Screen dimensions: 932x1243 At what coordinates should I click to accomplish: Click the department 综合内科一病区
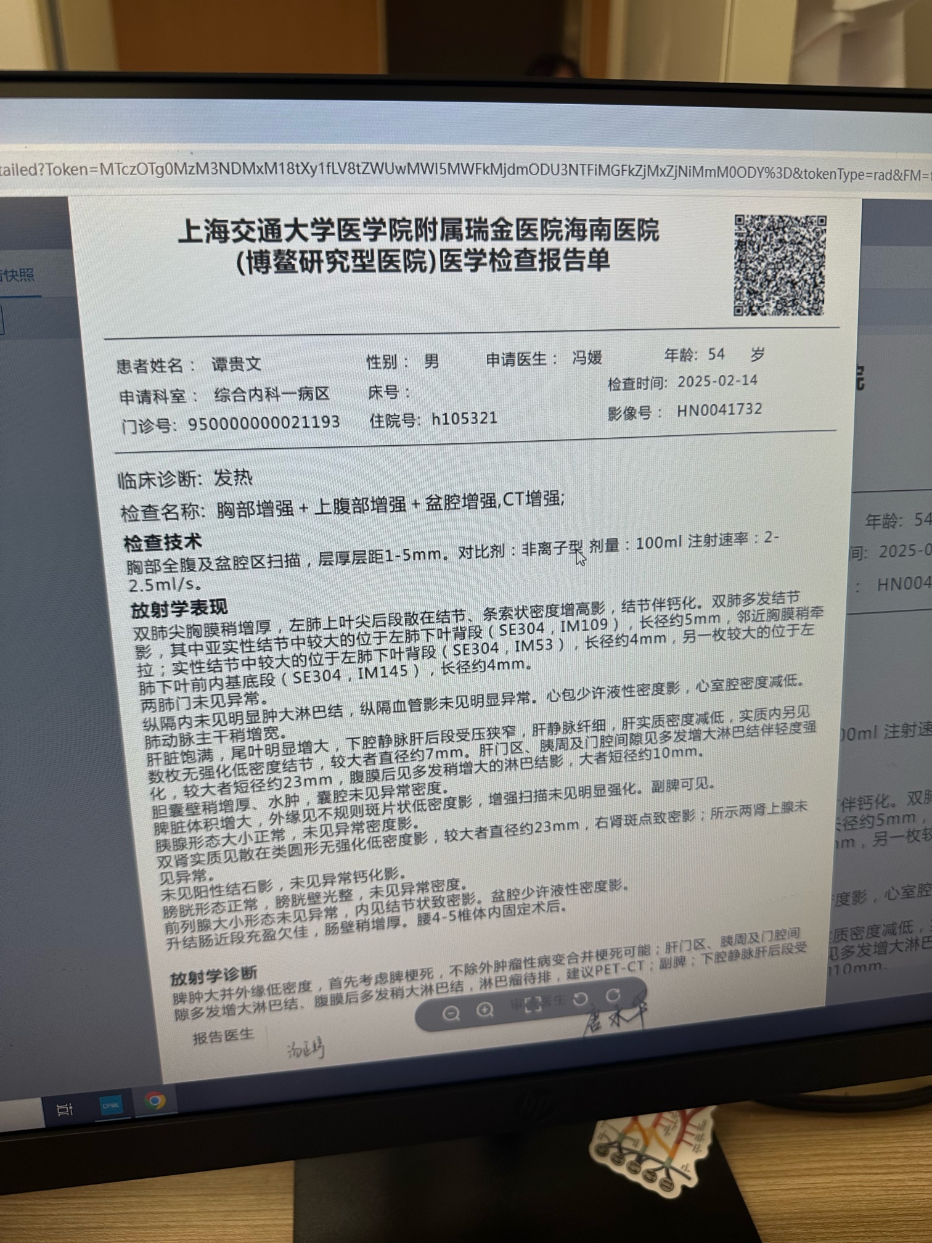(x=272, y=394)
